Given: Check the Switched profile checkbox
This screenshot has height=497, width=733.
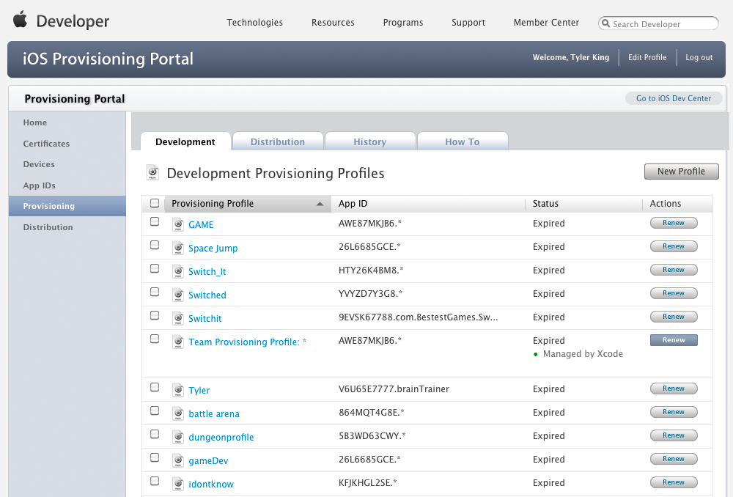Looking at the screenshot, I should point(155,292).
